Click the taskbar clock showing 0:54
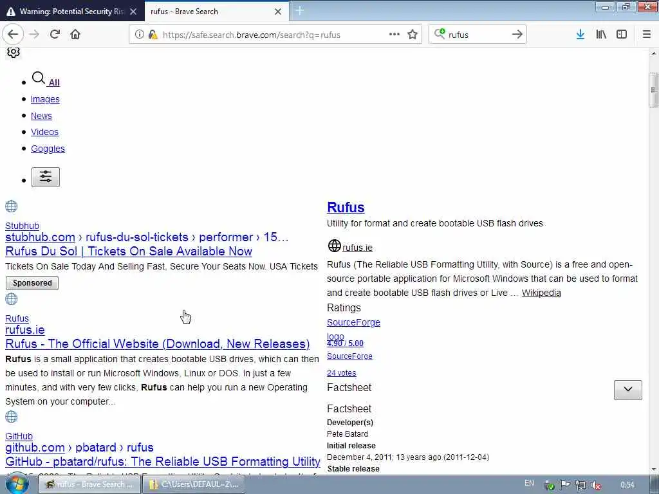The image size is (659, 494). (x=627, y=485)
